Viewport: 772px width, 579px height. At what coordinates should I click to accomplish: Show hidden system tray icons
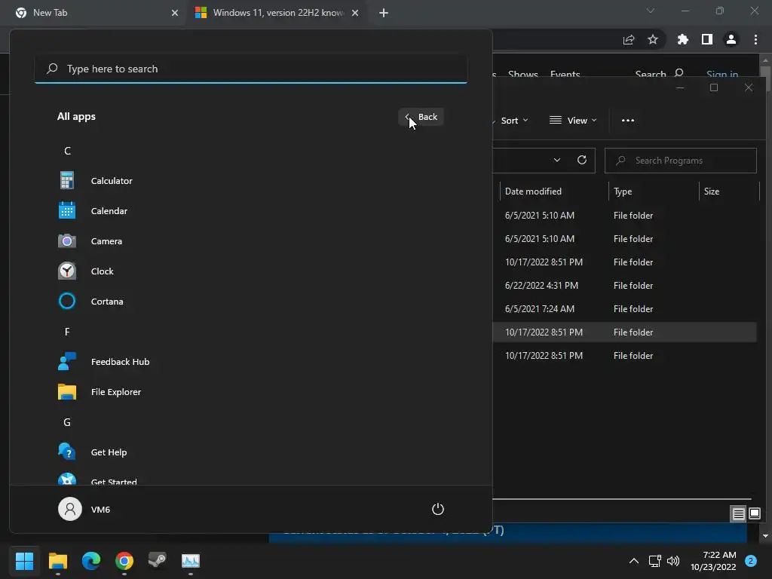634,561
